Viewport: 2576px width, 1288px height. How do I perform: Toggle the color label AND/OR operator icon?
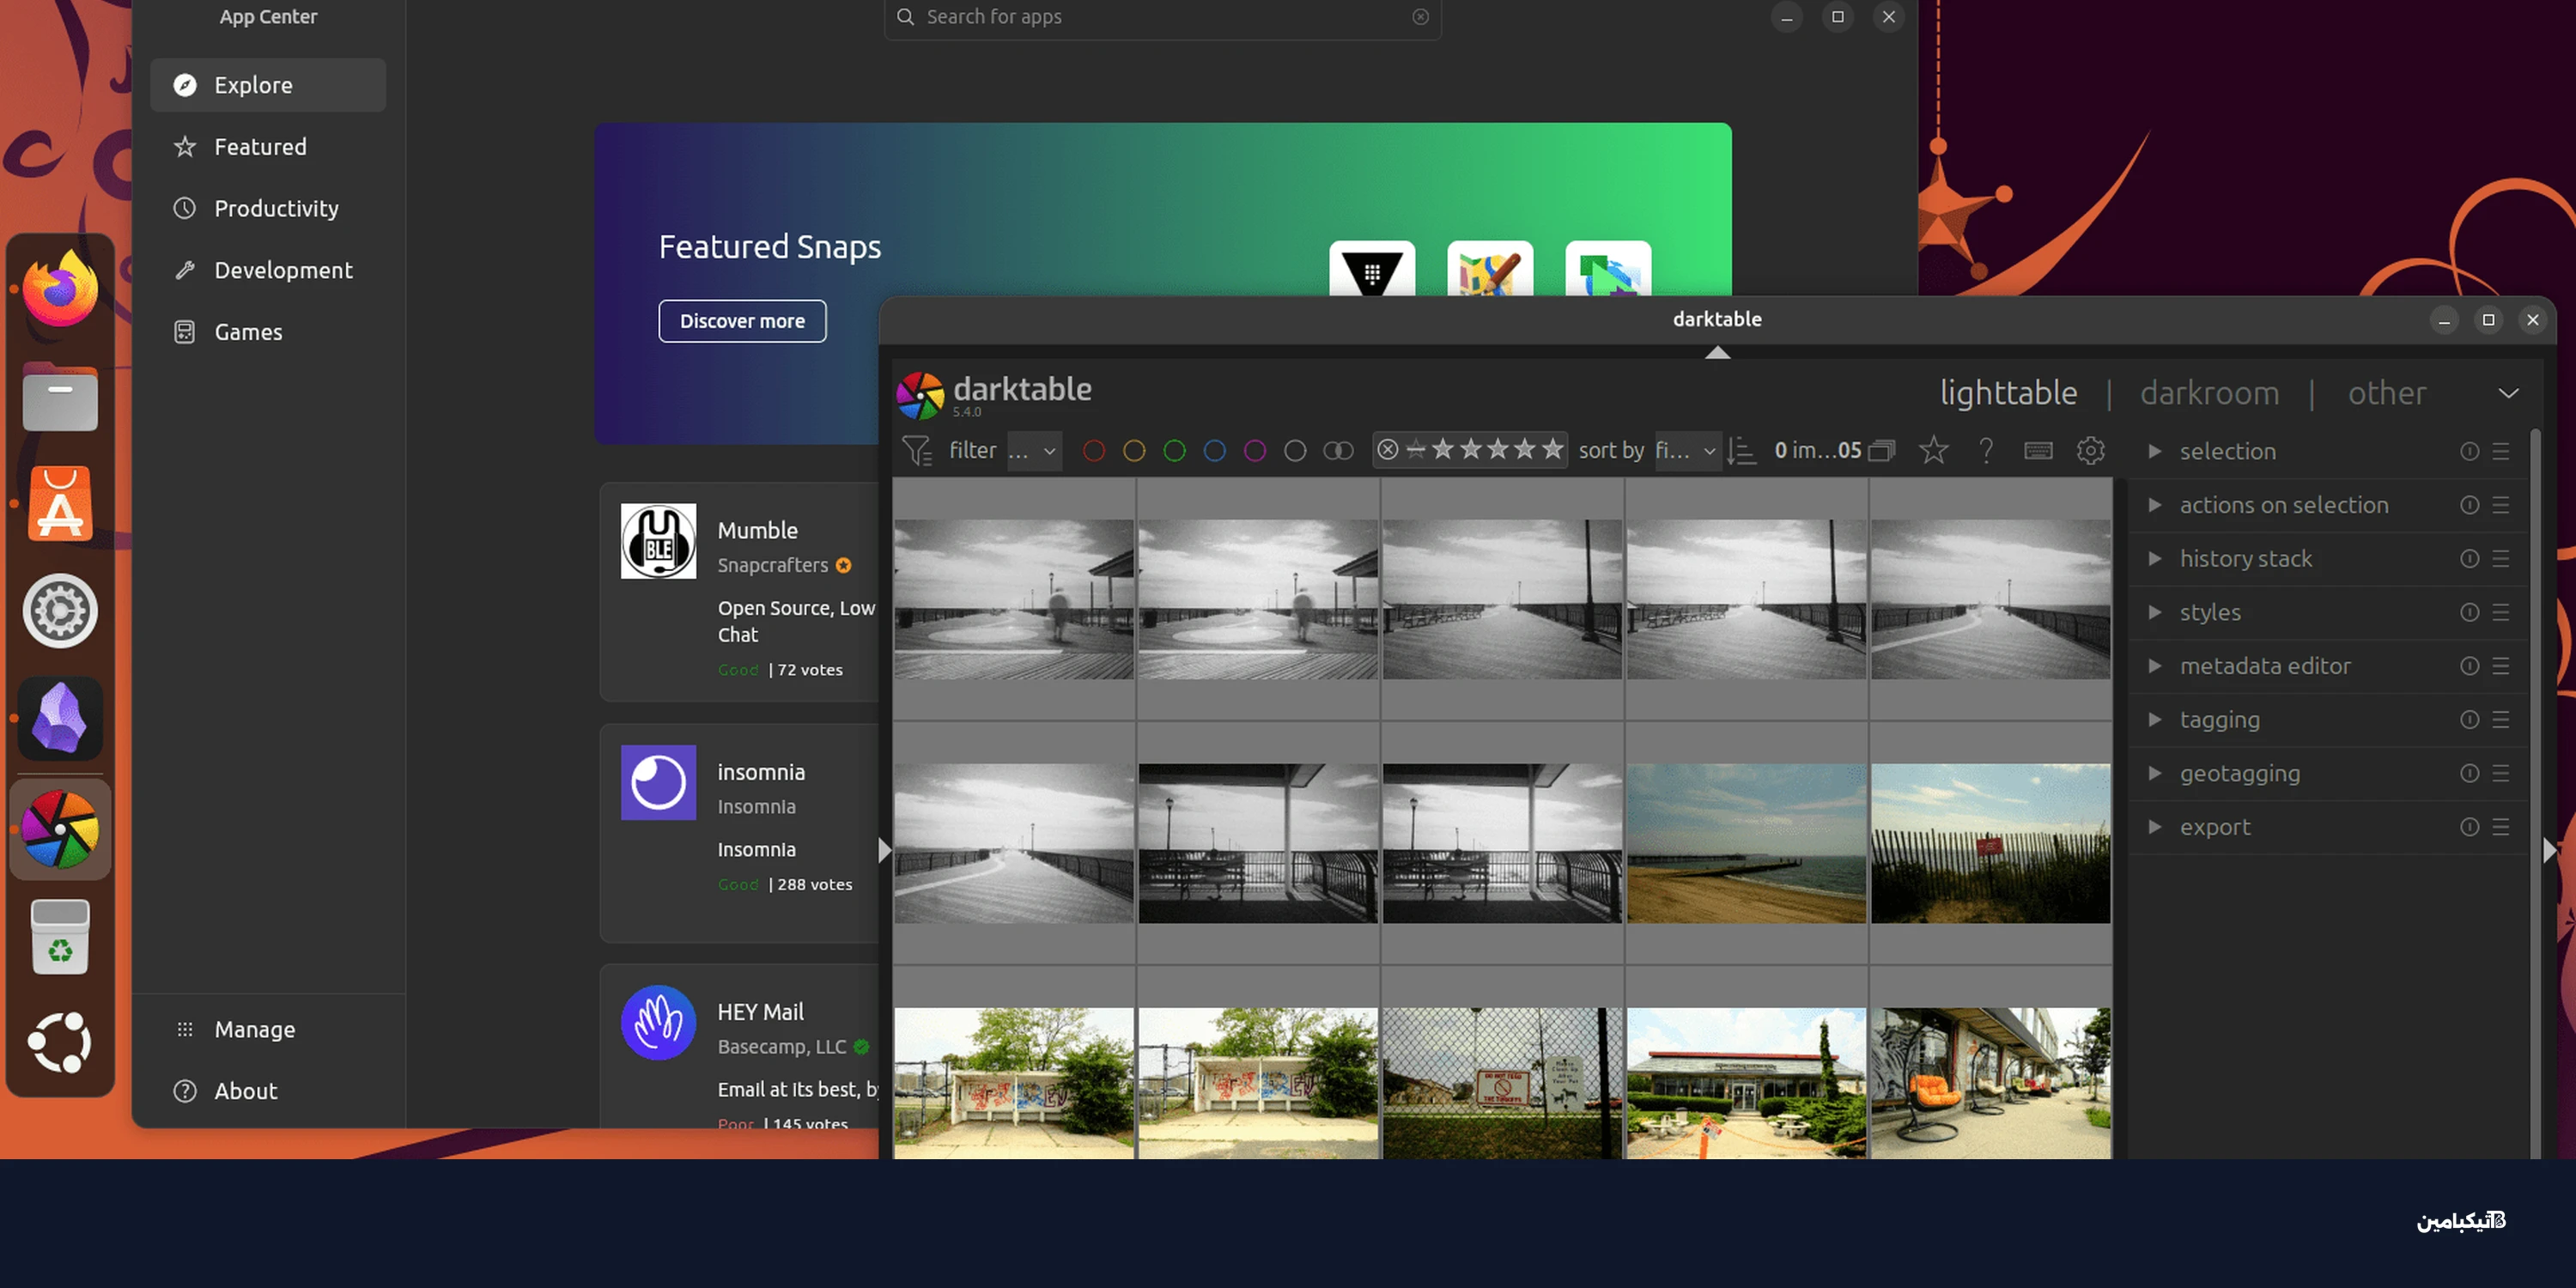tap(1338, 451)
